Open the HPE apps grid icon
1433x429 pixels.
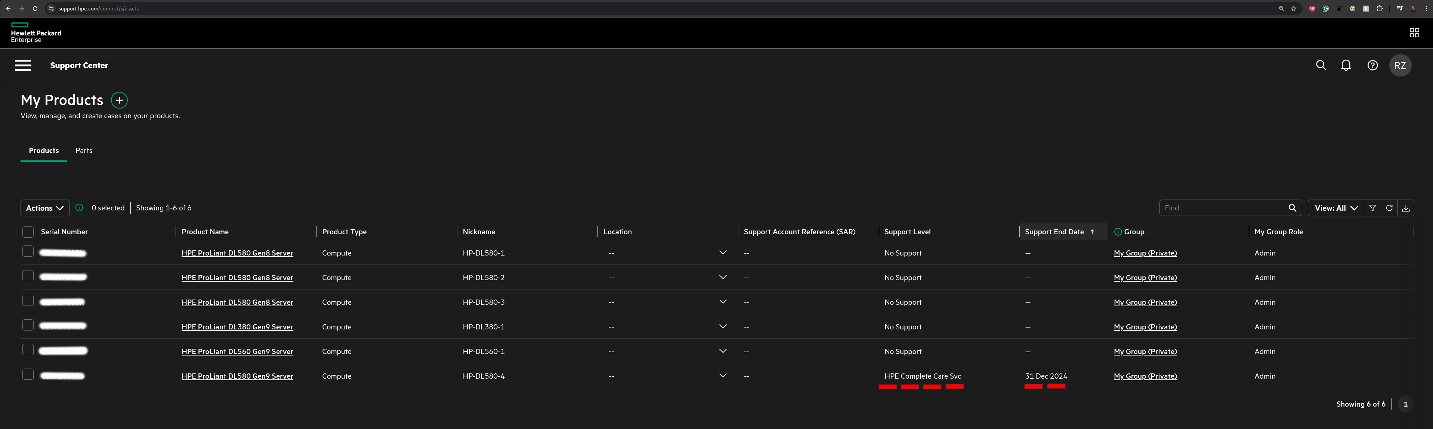1414,33
